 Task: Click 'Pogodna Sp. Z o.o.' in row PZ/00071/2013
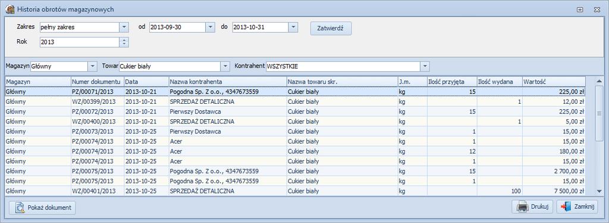pos(196,91)
